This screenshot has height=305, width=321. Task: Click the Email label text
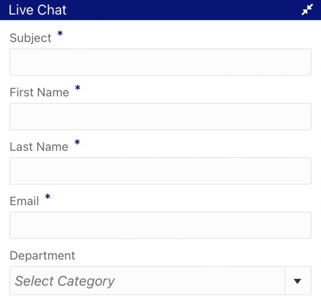(24, 201)
